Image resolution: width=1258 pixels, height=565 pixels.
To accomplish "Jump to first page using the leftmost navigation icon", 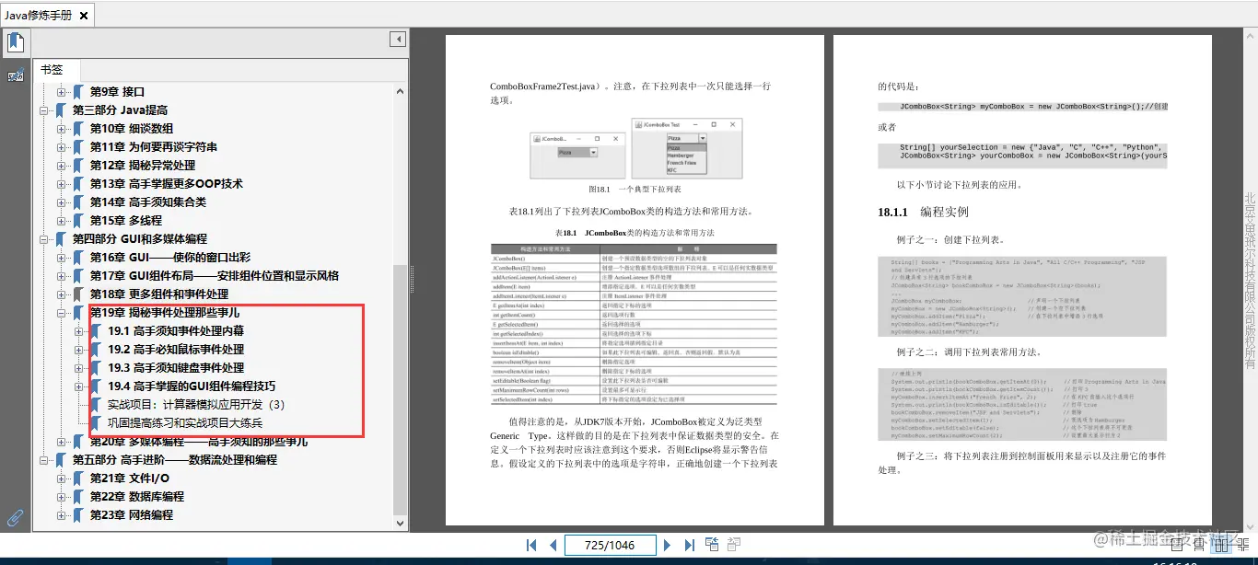I will tap(531, 545).
